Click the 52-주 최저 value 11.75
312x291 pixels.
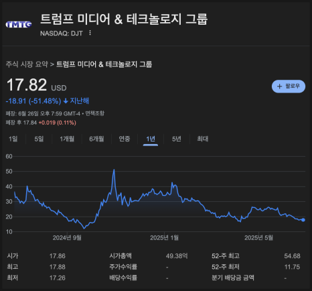[292, 267]
